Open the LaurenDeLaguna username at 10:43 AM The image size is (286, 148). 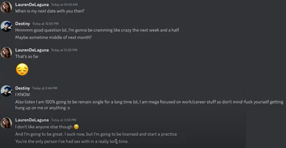[32, 4]
